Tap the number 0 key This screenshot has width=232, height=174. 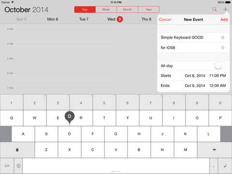click(220, 102)
